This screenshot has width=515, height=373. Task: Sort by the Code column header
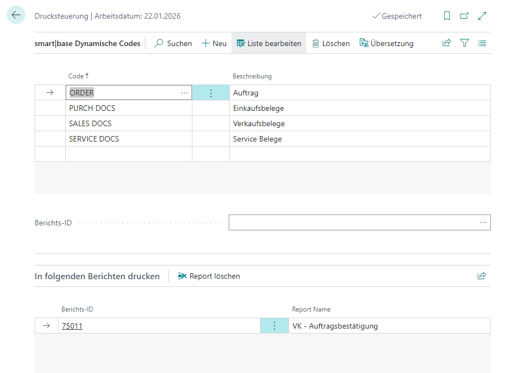point(77,76)
